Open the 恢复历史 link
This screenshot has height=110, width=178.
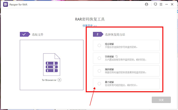(x=90, y=26)
